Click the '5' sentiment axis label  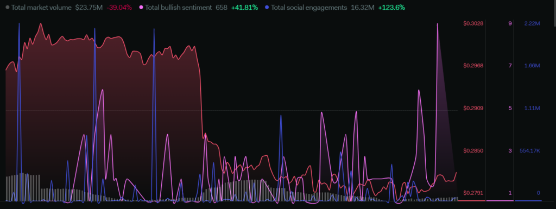pyautogui.click(x=510, y=108)
